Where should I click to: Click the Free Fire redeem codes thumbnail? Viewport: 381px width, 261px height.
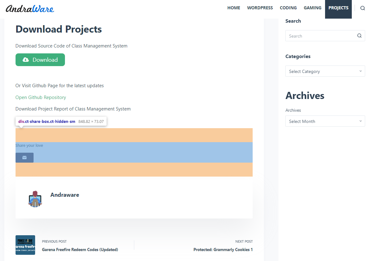[x=25, y=245]
